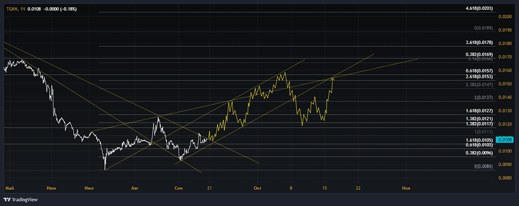519x206 pixels.
Task: Select Ноя on the time axis
Action: [406, 188]
